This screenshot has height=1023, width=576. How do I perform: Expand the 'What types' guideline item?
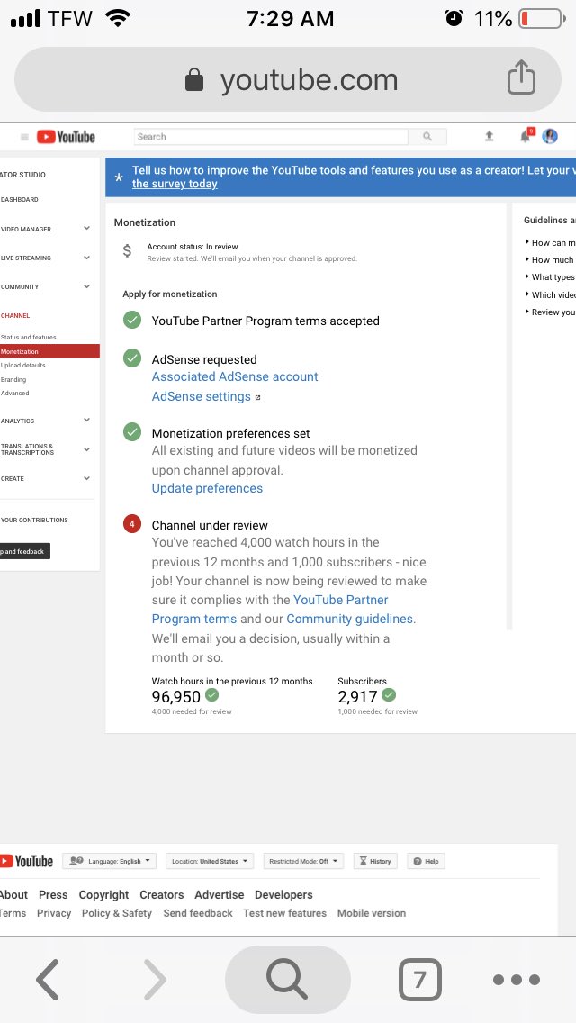(549, 277)
